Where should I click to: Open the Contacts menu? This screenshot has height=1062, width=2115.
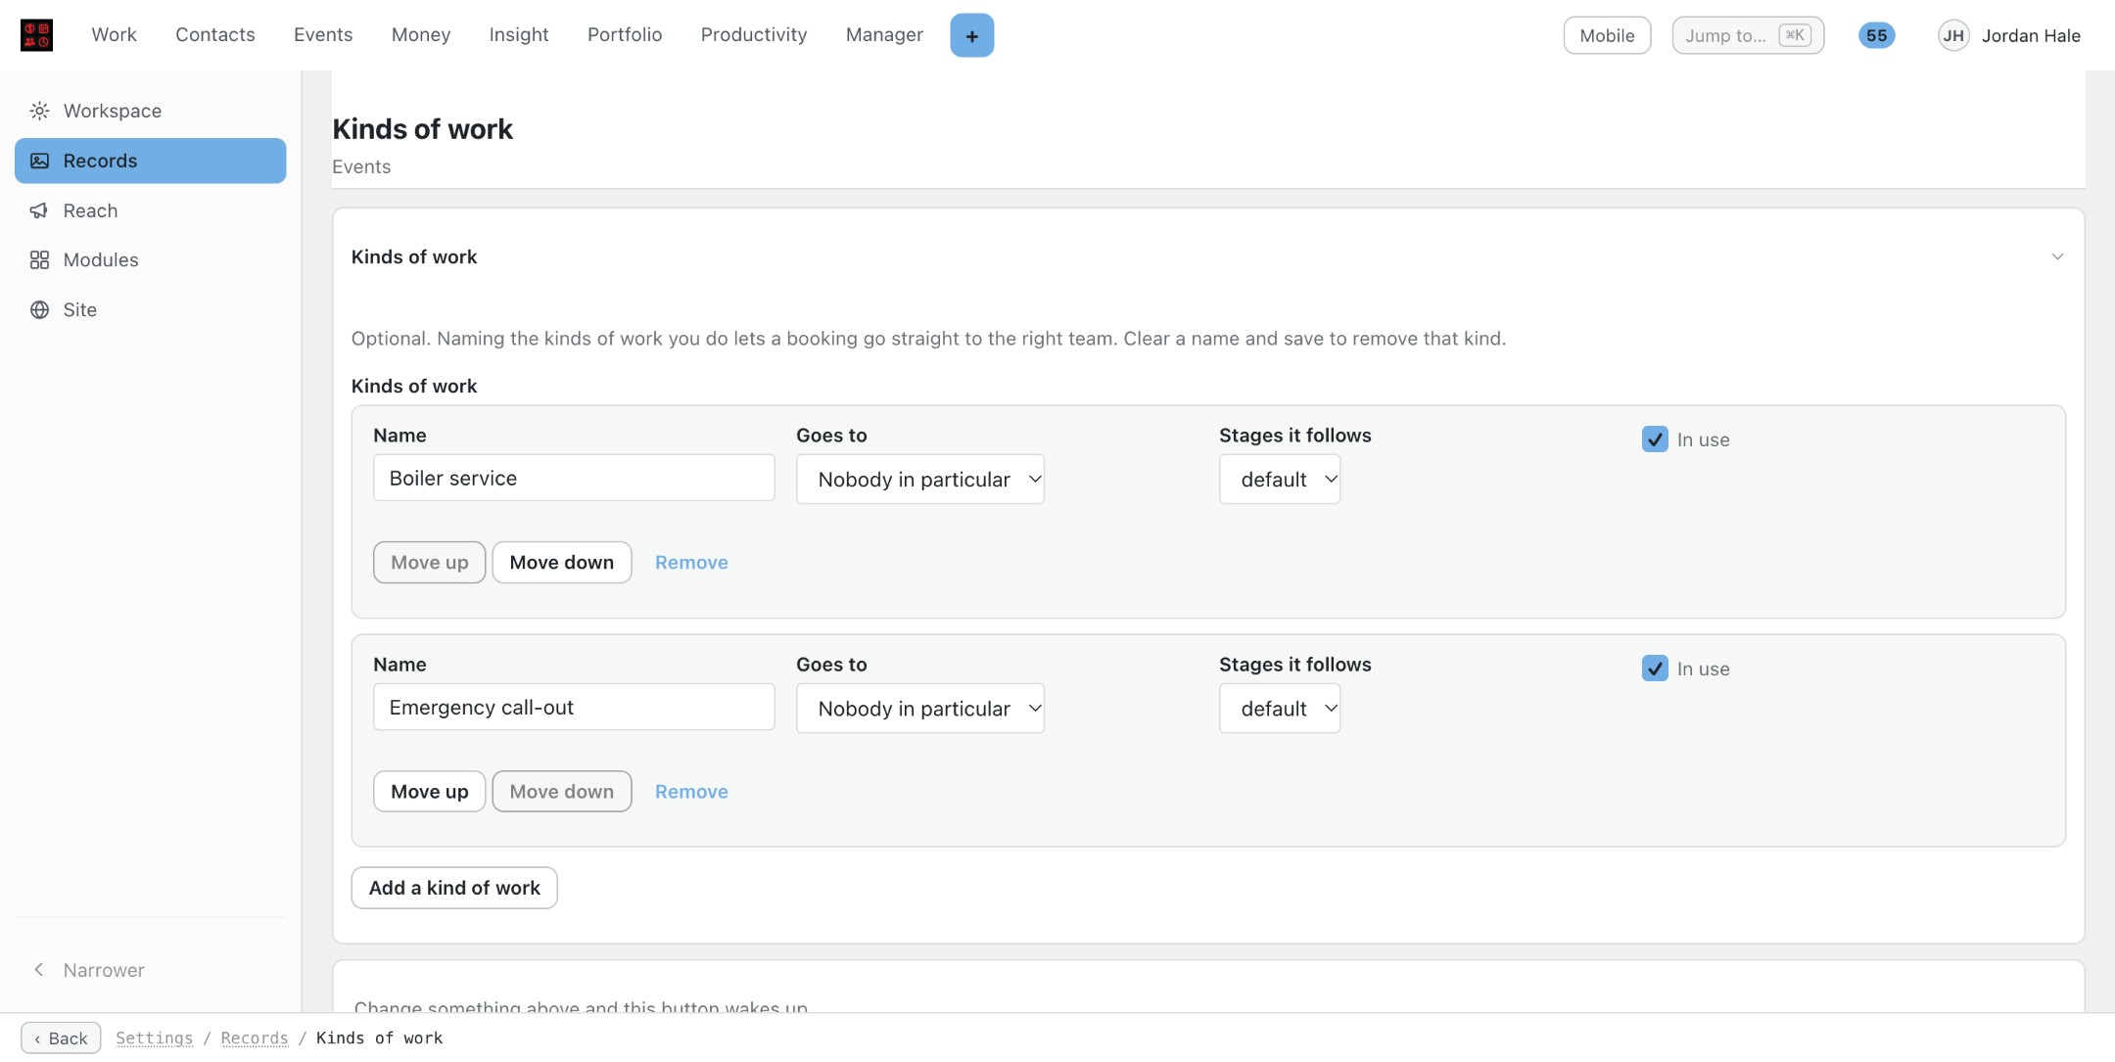215,35
